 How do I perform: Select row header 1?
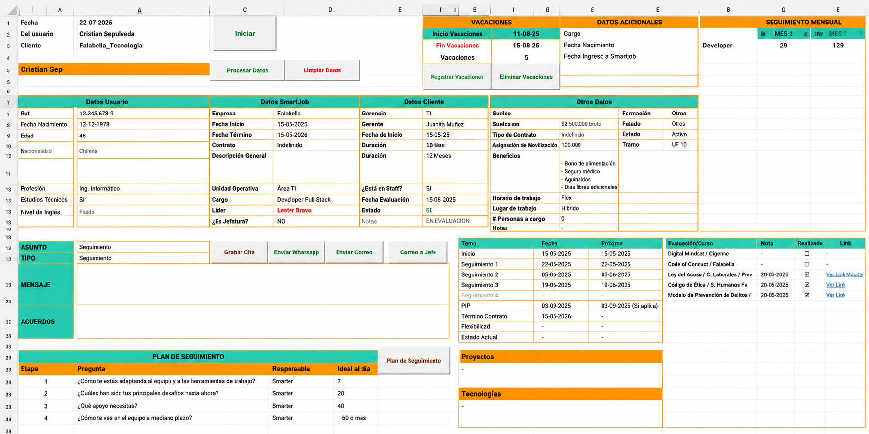8,23
